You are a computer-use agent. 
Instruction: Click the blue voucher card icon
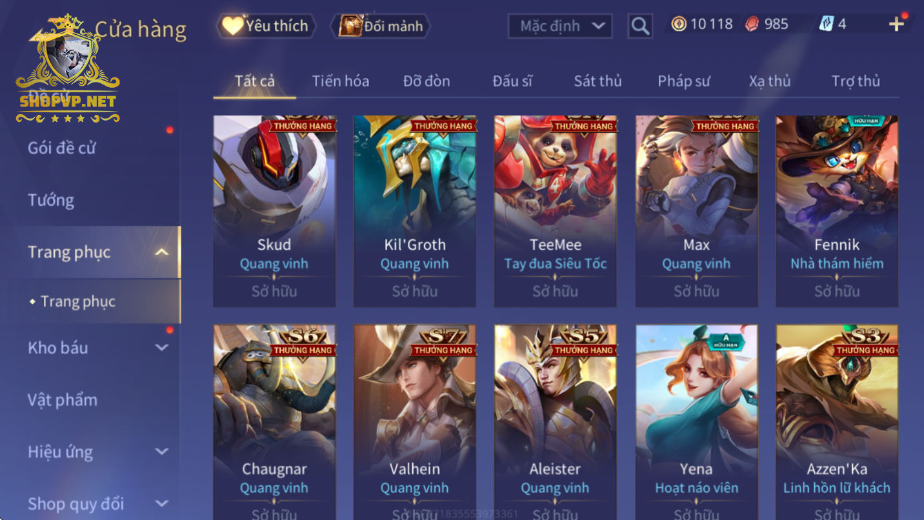(827, 25)
